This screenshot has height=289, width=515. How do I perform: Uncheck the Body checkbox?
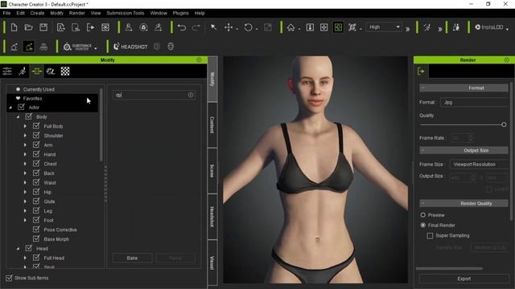point(29,116)
